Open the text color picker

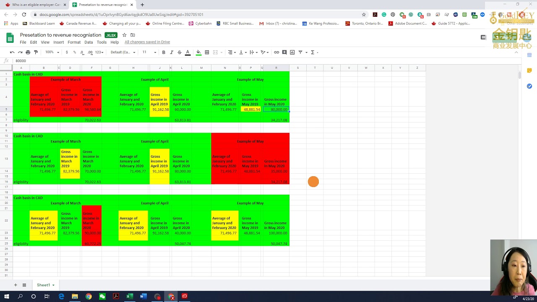188,52
